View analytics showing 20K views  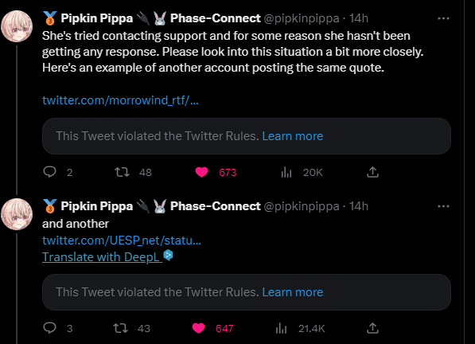pyautogui.click(x=286, y=172)
